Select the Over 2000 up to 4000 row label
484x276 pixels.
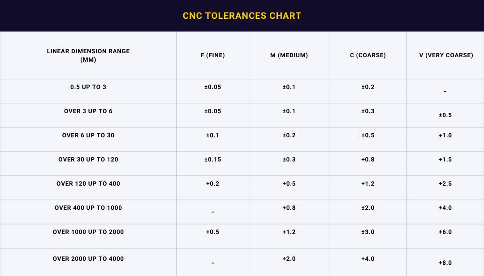[88, 259]
